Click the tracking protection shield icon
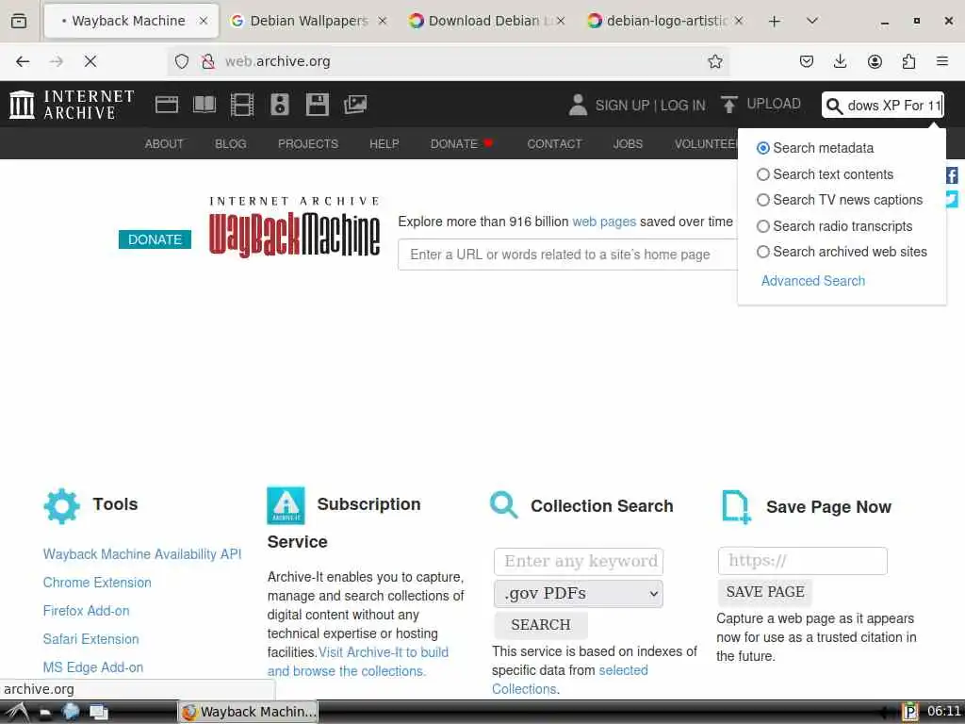 pyautogui.click(x=182, y=61)
